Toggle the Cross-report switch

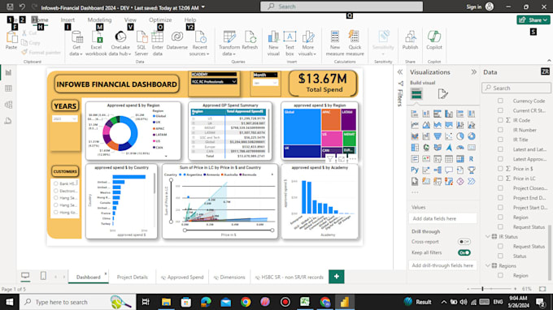click(464, 242)
